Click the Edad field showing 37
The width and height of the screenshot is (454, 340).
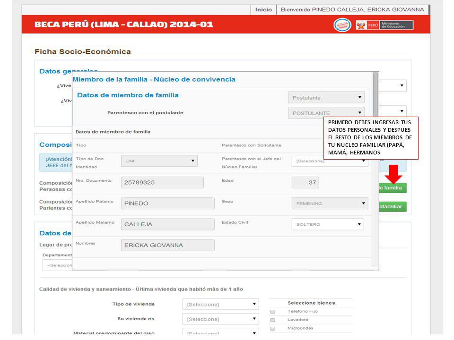point(306,182)
